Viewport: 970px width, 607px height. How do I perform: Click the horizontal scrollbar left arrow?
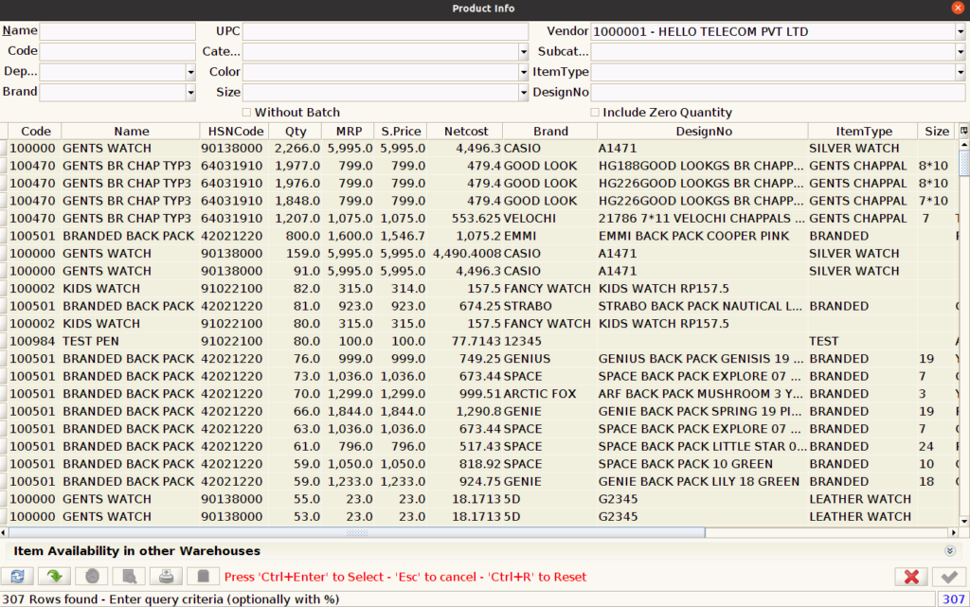[4, 532]
